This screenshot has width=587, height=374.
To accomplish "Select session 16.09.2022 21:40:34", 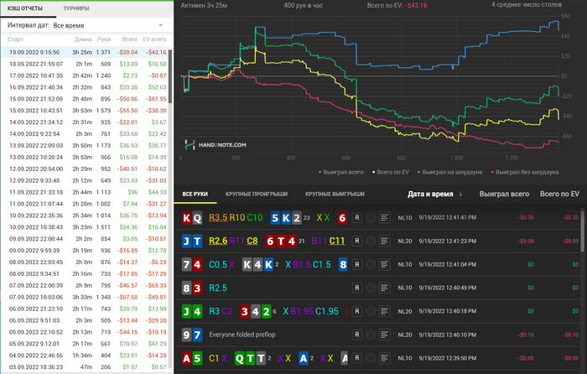I will (86, 87).
